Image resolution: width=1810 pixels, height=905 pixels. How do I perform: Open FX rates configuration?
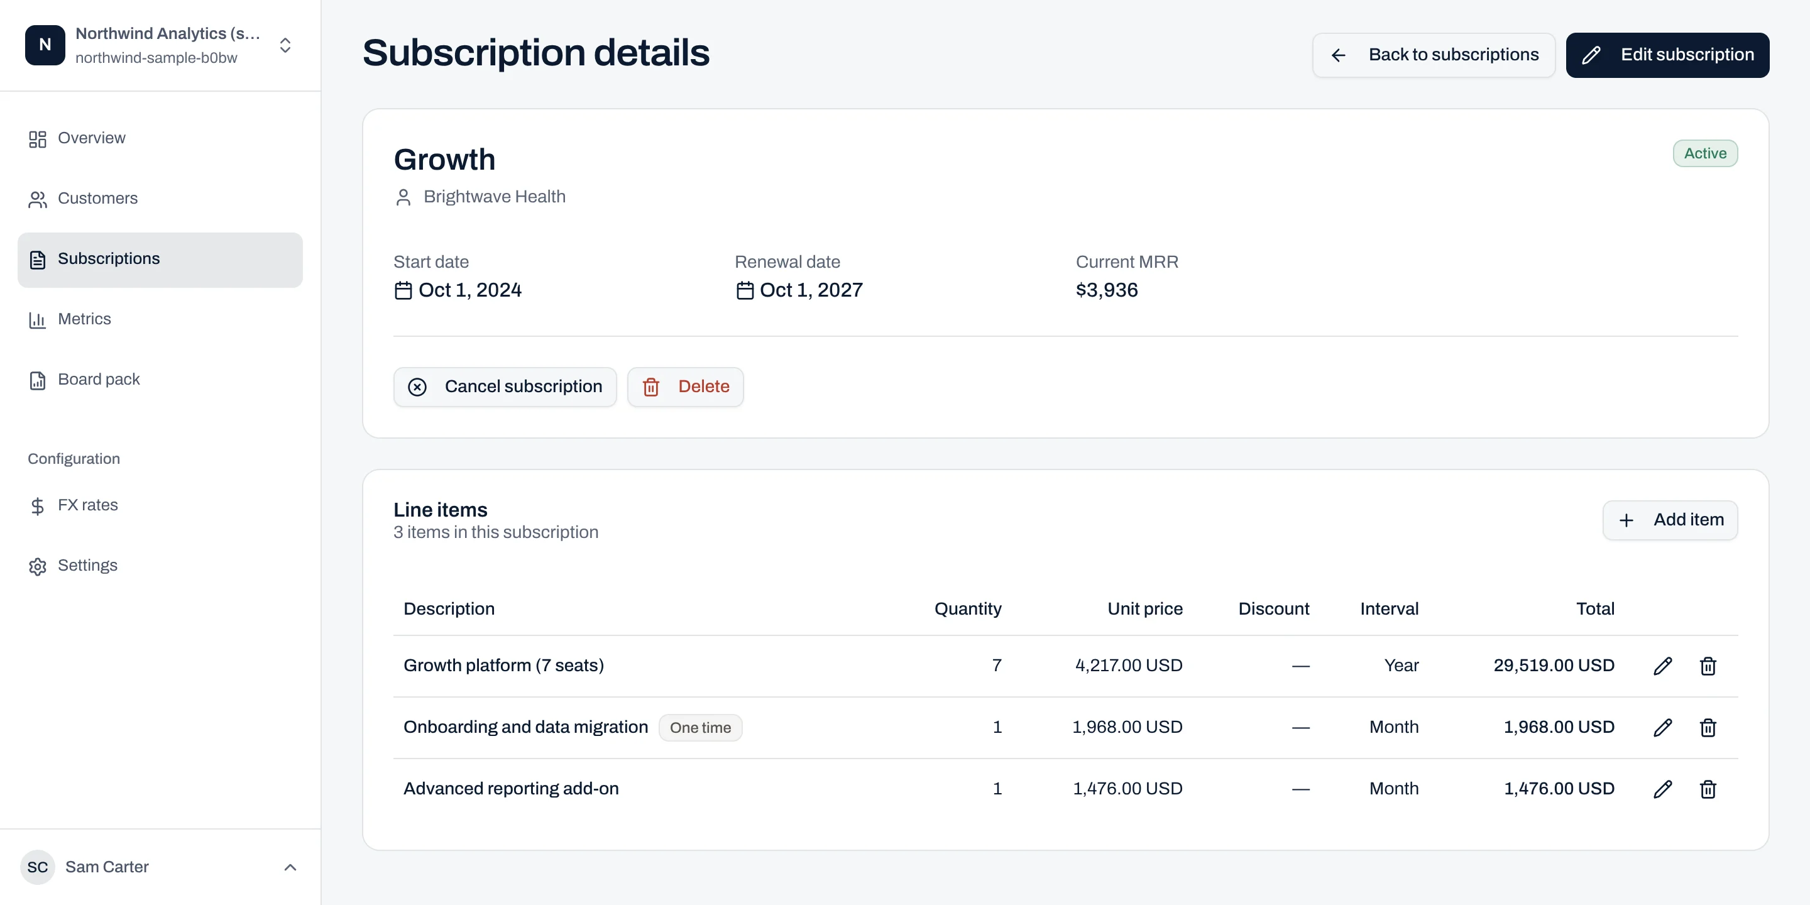tap(160, 505)
